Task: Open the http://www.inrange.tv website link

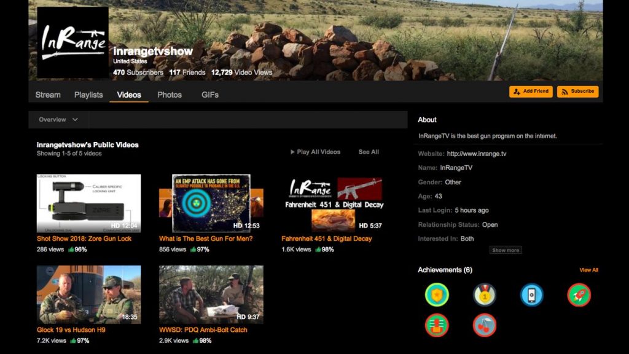Action: tap(477, 154)
